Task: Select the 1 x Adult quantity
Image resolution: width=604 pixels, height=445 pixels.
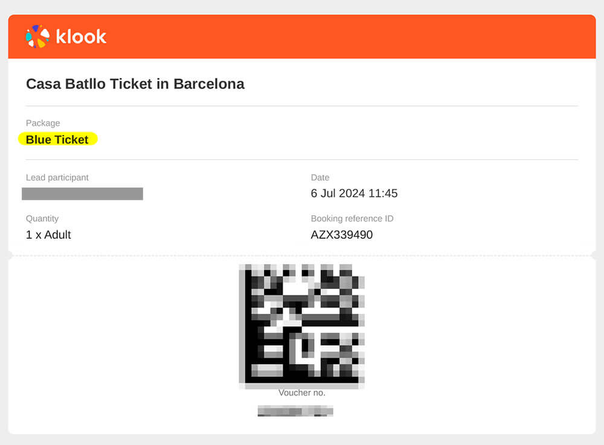Action: 48,235
